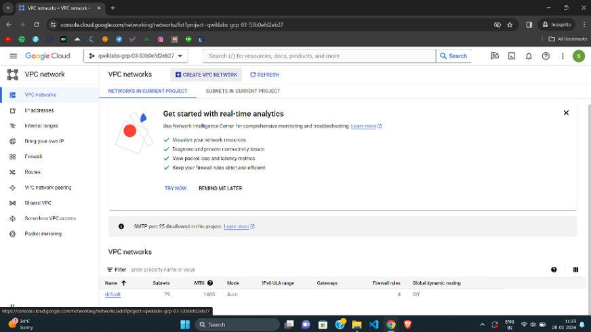Open the Windows Start menu
591x332 pixels.
(185, 325)
